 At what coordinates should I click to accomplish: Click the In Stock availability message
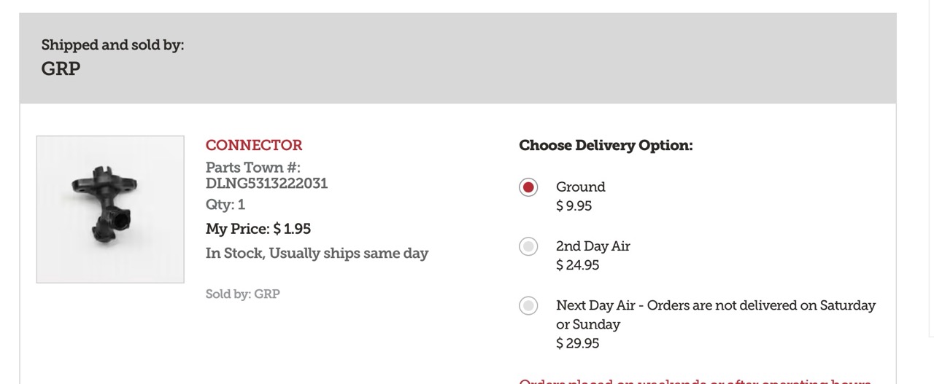coord(317,254)
